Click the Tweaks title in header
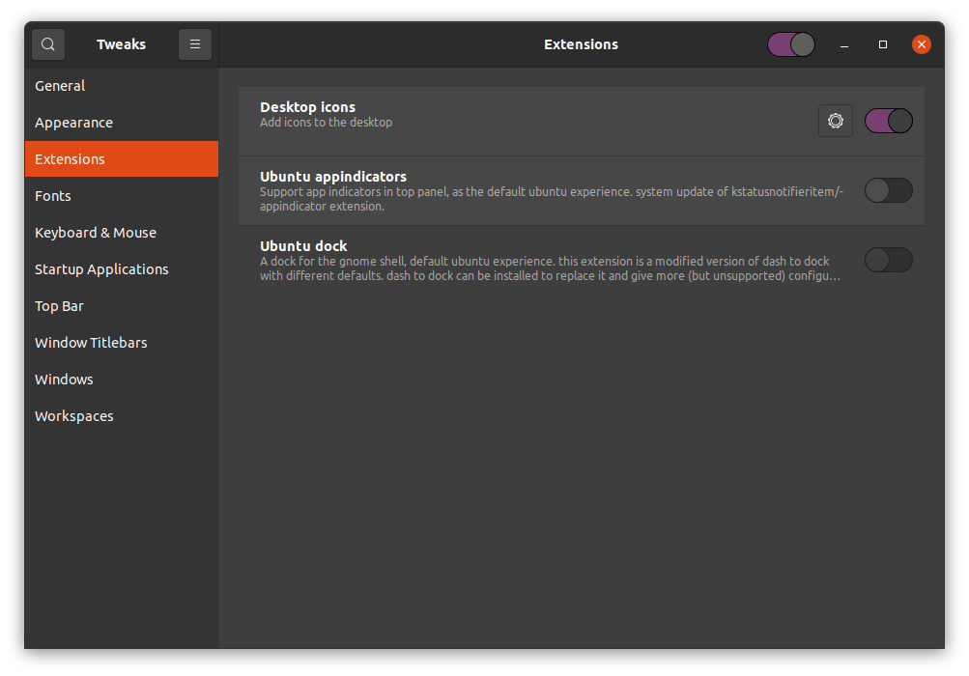The image size is (969, 676). [x=121, y=44]
